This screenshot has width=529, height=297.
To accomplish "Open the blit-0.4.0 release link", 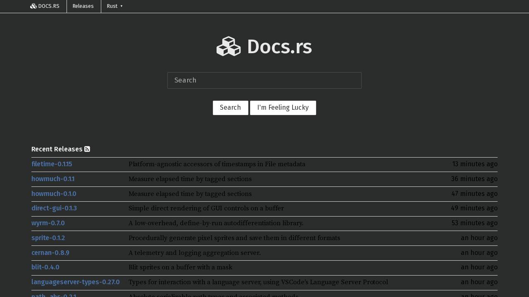I will (x=45, y=267).
